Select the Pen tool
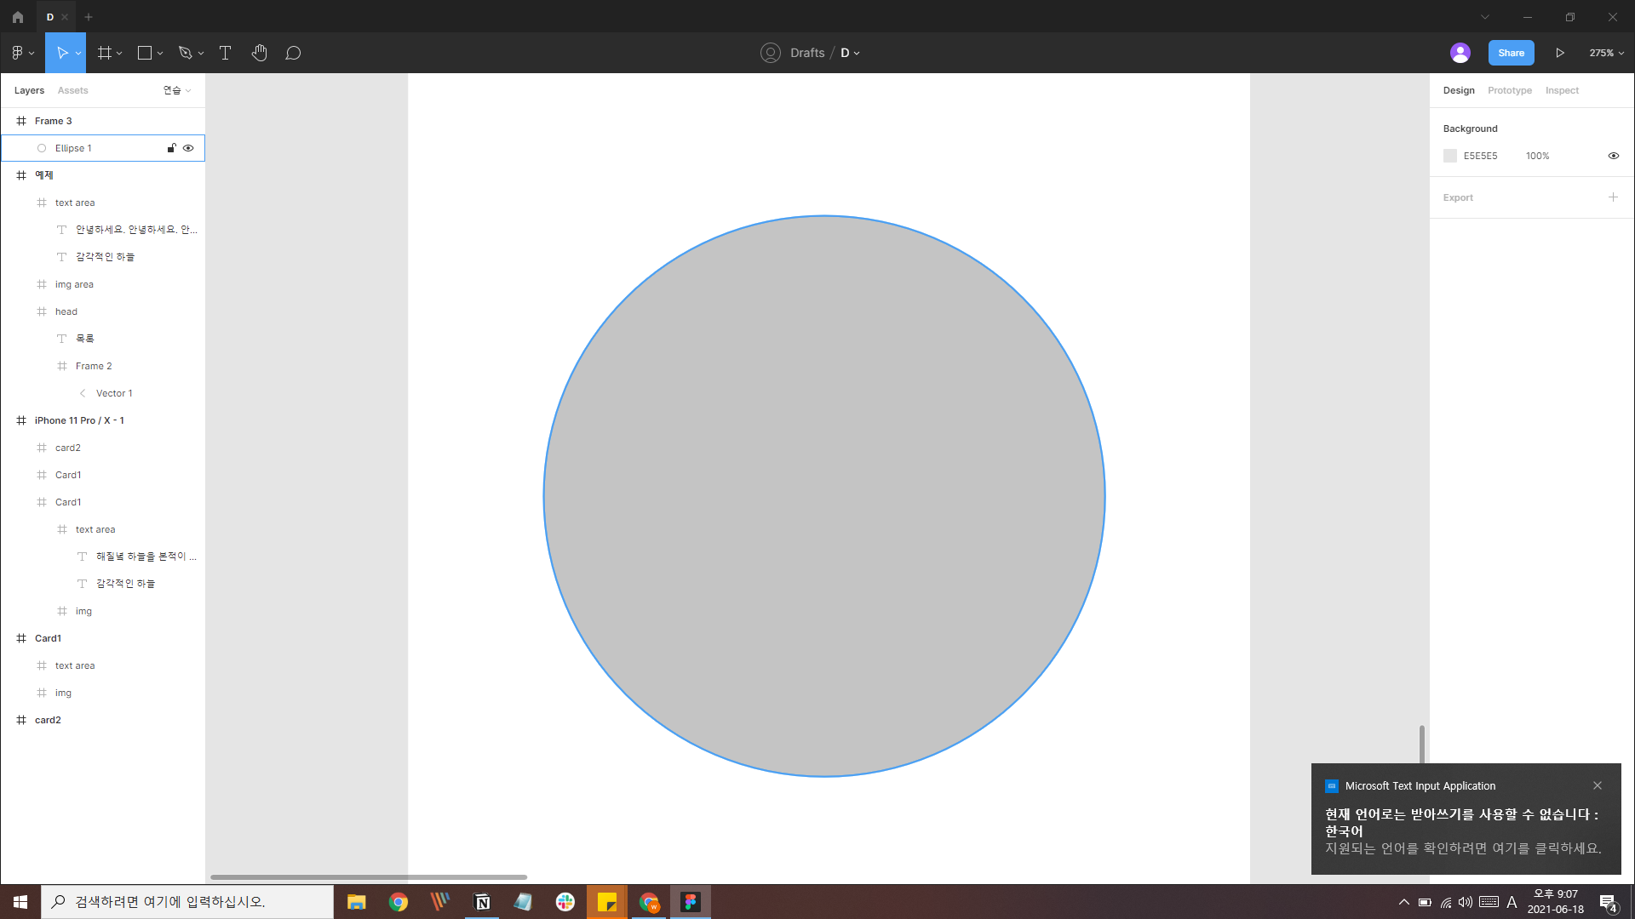Image resolution: width=1635 pixels, height=919 pixels. pos(185,53)
